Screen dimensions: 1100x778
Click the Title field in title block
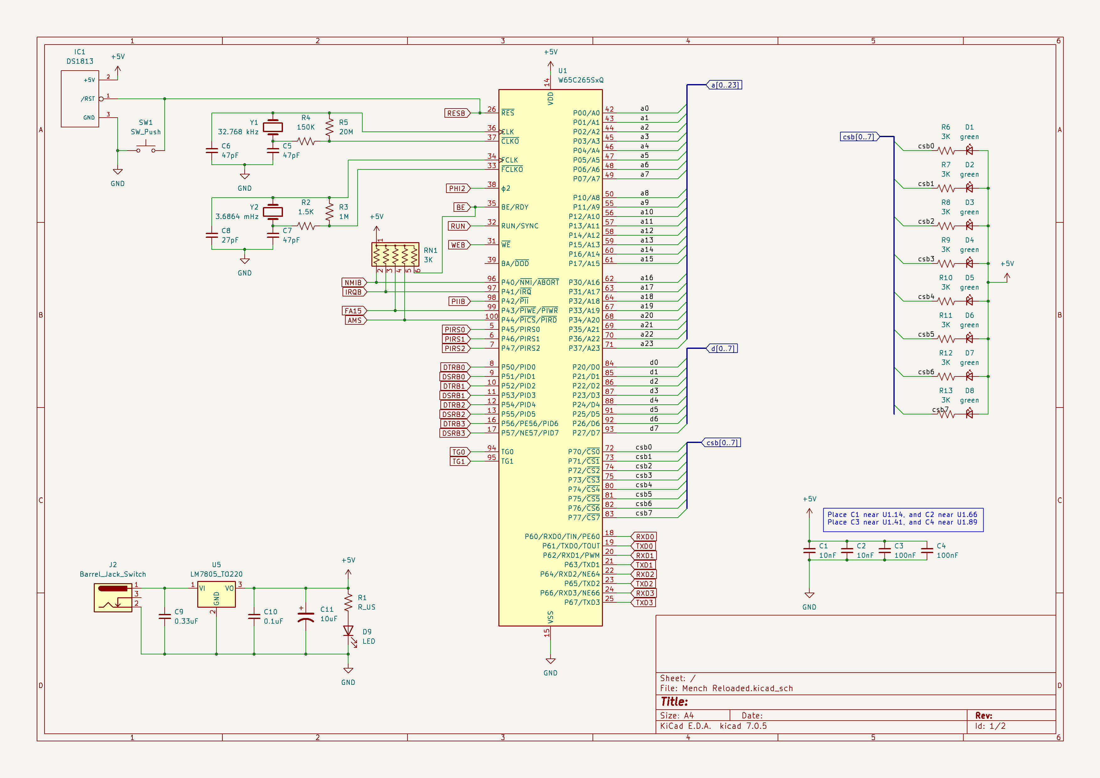coord(675,702)
